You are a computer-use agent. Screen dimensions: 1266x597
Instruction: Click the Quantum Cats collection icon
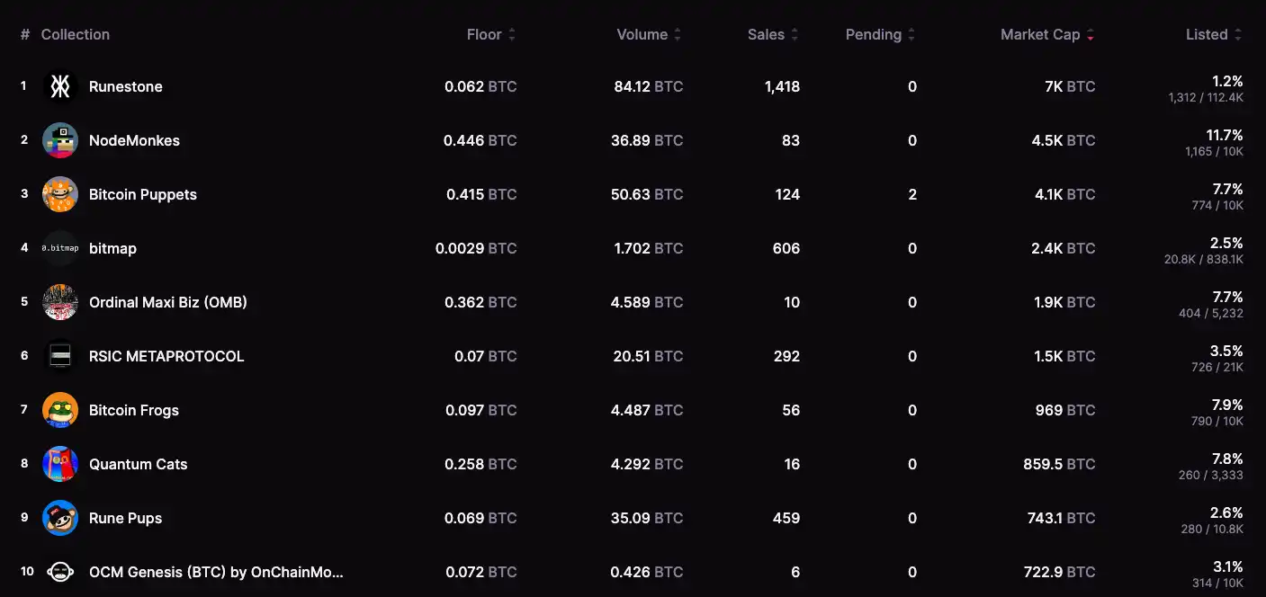point(60,464)
